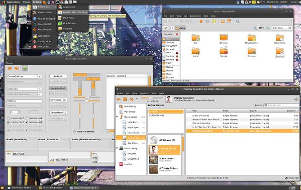Viewport: 301px width, 190px height.
Task: Click the zoom out magnifier beside 100%
Action: 255,28
